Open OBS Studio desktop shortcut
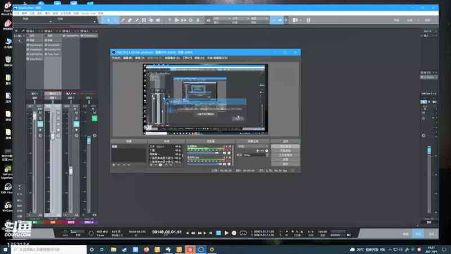The image size is (451, 254). (x=8, y=189)
